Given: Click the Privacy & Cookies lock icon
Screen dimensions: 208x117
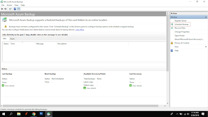Looking at the screenshot, I should 172,43.
